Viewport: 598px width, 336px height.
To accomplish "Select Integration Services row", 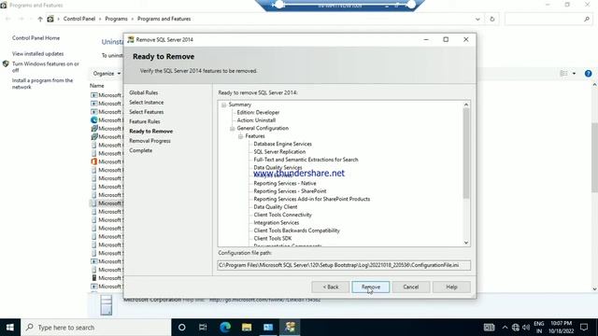I will [277, 222].
